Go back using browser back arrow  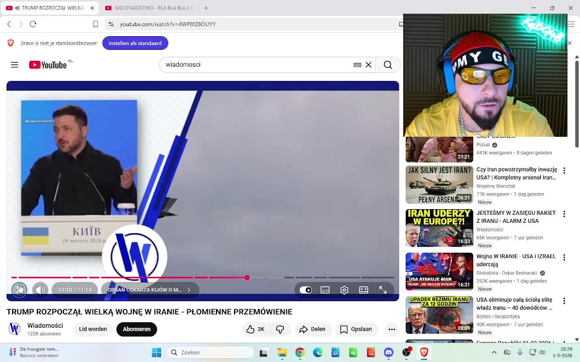9,24
